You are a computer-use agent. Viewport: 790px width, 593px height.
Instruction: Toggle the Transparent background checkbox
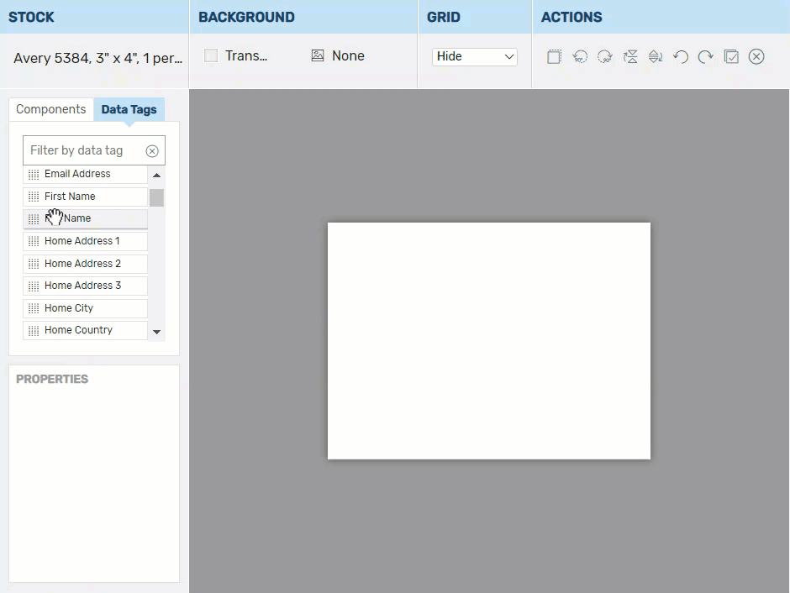211,55
